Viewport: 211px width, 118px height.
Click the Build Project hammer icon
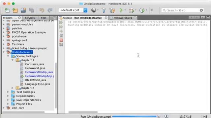pyautogui.click(x=104, y=10)
